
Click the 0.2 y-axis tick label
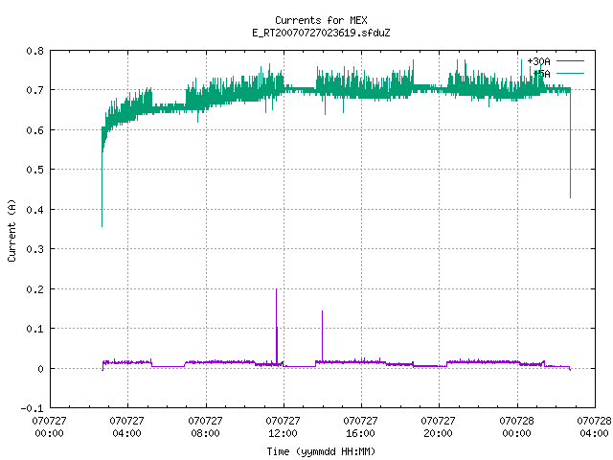click(34, 289)
